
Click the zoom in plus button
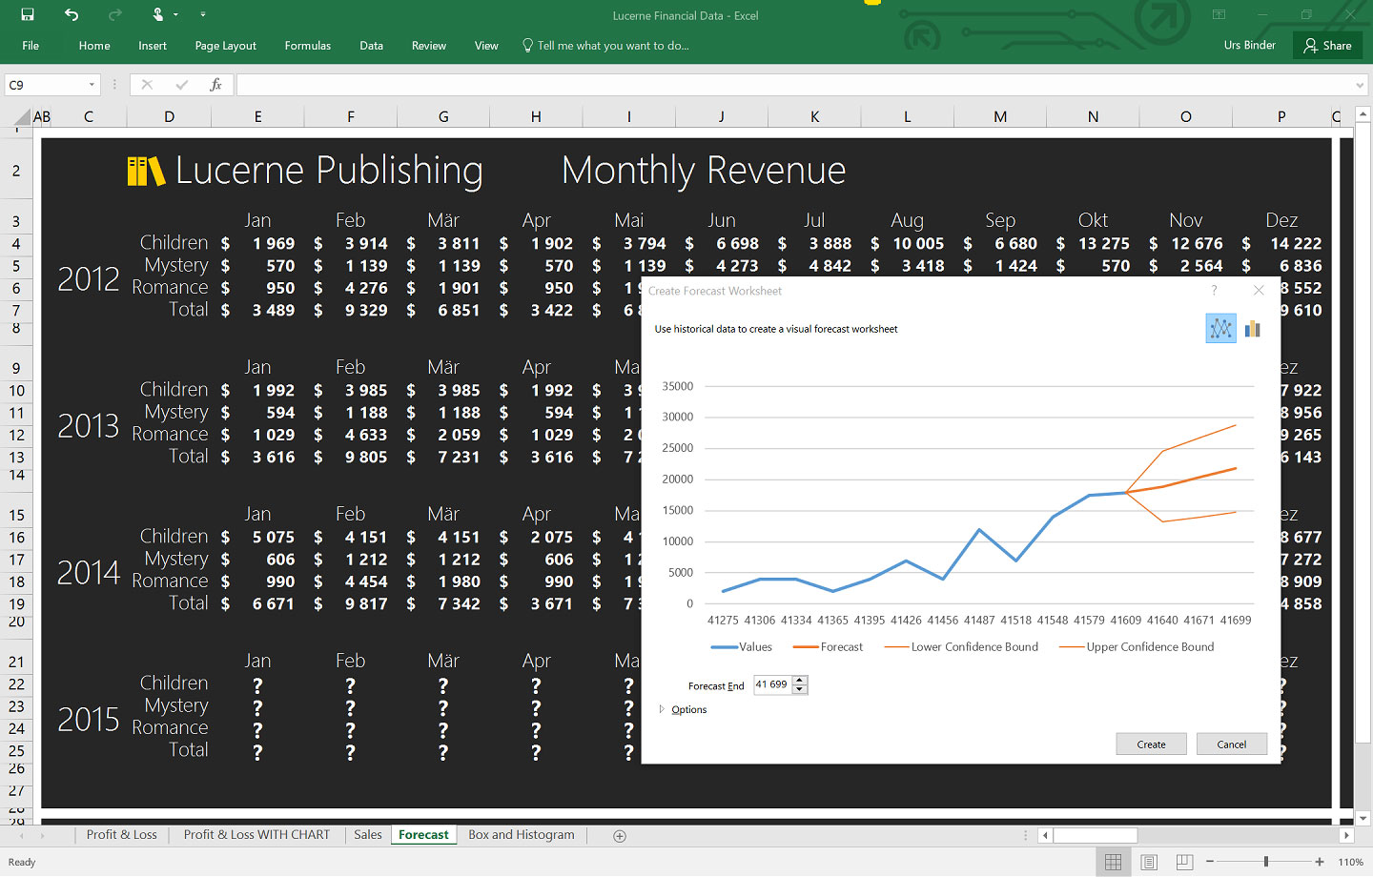point(1320,862)
